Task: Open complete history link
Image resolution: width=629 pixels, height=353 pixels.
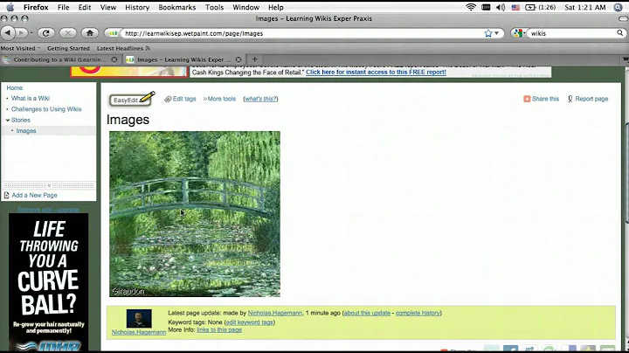Action: [418, 313]
